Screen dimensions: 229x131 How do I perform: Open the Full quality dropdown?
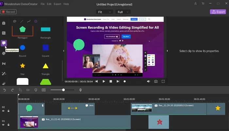[x=123, y=12]
